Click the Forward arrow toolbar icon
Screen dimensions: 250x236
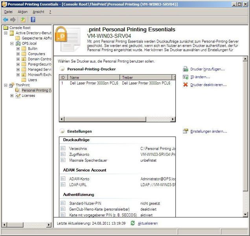13,20
